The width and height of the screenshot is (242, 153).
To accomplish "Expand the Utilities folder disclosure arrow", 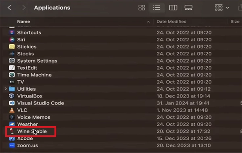I will [x=6, y=89].
